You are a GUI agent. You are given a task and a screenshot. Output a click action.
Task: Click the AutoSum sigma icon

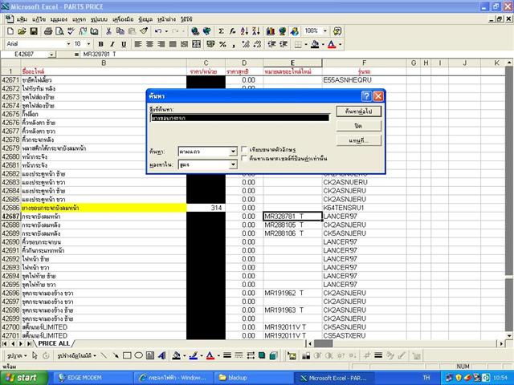click(222, 30)
